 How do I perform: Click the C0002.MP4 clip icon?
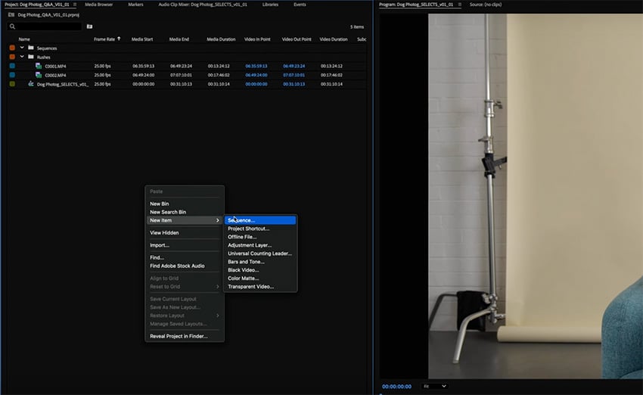tap(39, 75)
